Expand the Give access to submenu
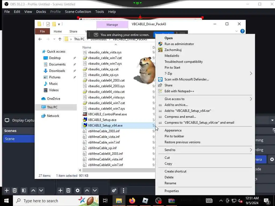This screenshot has height=206, width=275. click(251, 99)
